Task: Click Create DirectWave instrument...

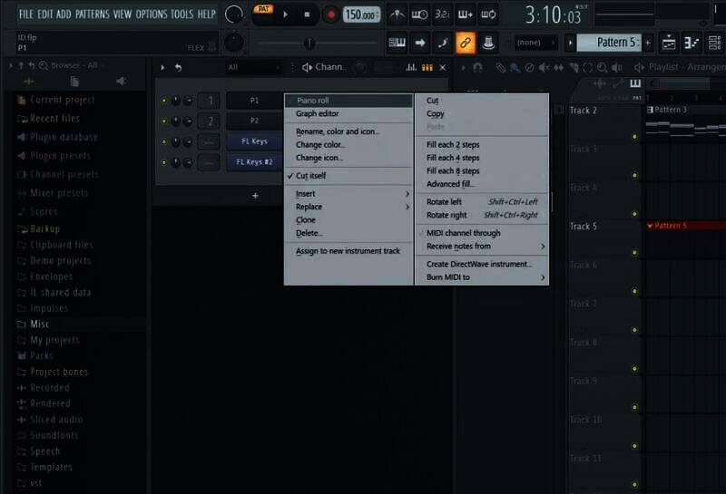Action: [x=482, y=264]
